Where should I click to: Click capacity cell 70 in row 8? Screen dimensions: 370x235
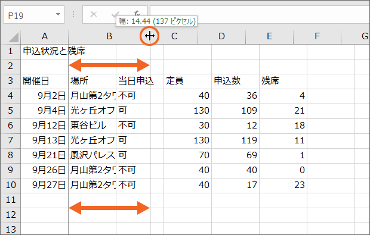(187, 155)
